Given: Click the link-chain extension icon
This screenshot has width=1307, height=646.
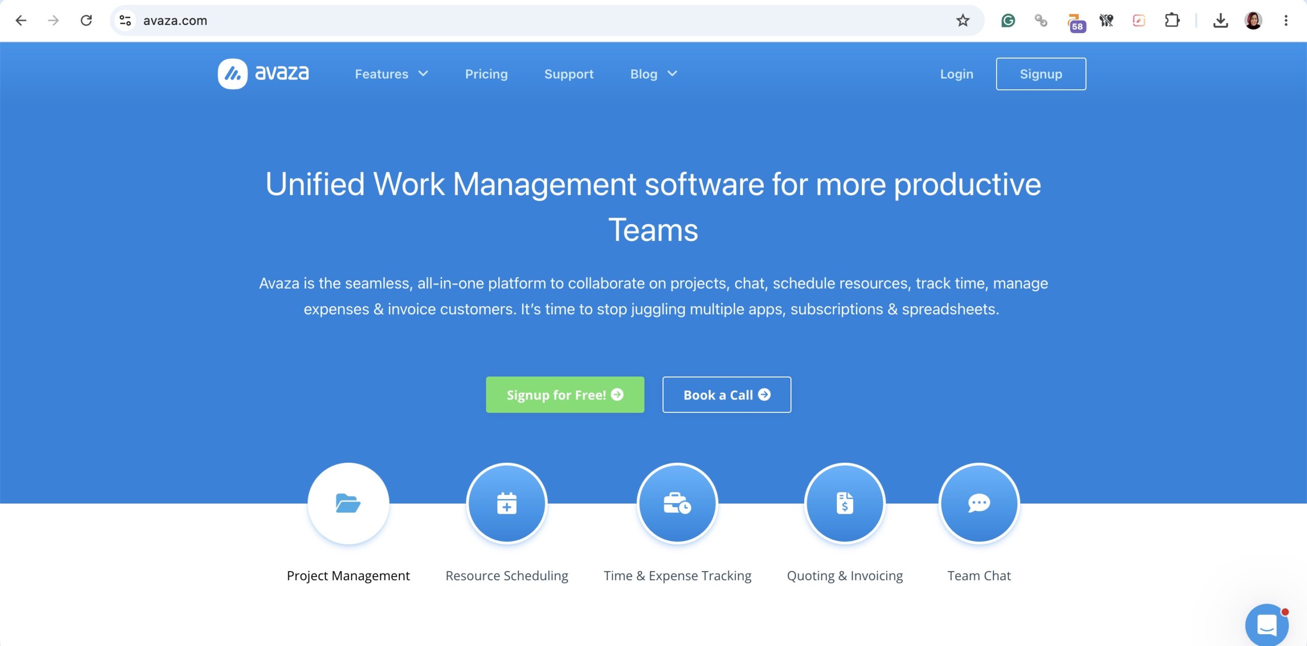Looking at the screenshot, I should coord(1040,20).
